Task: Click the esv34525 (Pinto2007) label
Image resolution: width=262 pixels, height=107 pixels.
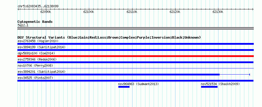Action: pyautogui.click(x=35, y=78)
